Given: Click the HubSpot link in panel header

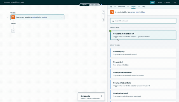Looking at the screenshot, I should [x=142, y=12].
